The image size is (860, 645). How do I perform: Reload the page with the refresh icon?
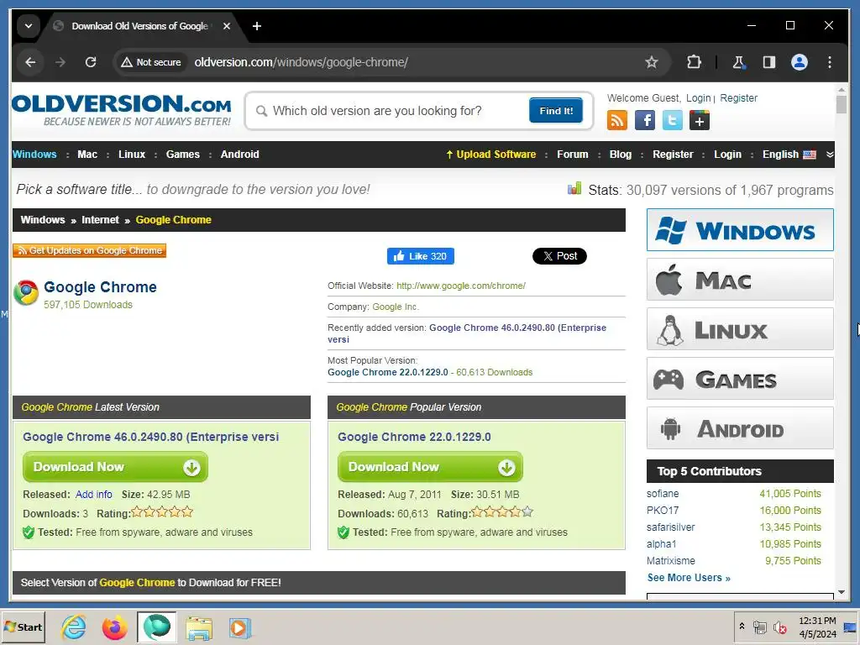pyautogui.click(x=91, y=62)
